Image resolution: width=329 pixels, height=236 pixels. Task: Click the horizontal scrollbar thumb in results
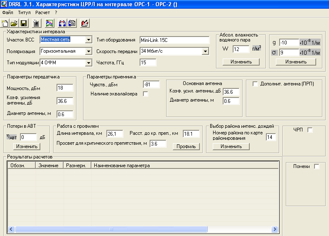coord(111,229)
